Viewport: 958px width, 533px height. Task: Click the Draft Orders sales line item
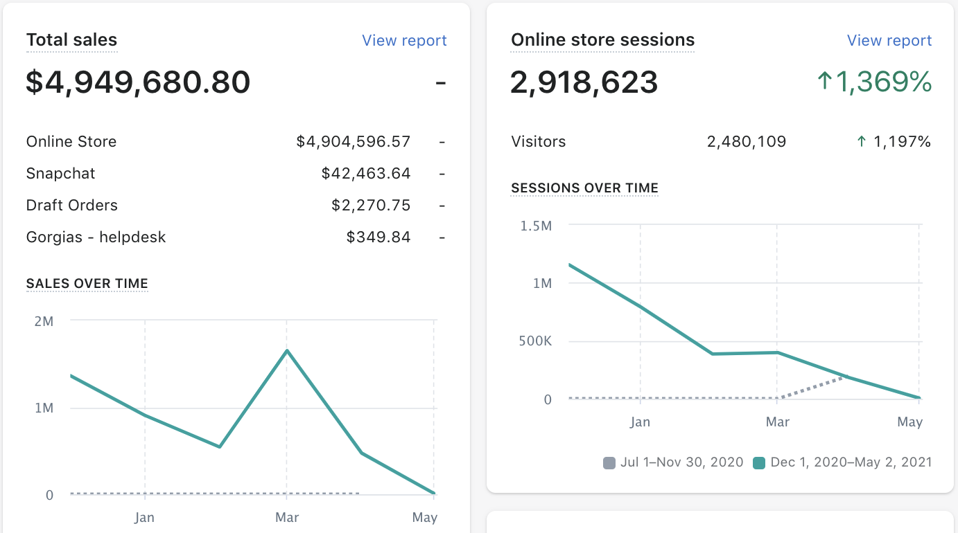tap(71, 205)
